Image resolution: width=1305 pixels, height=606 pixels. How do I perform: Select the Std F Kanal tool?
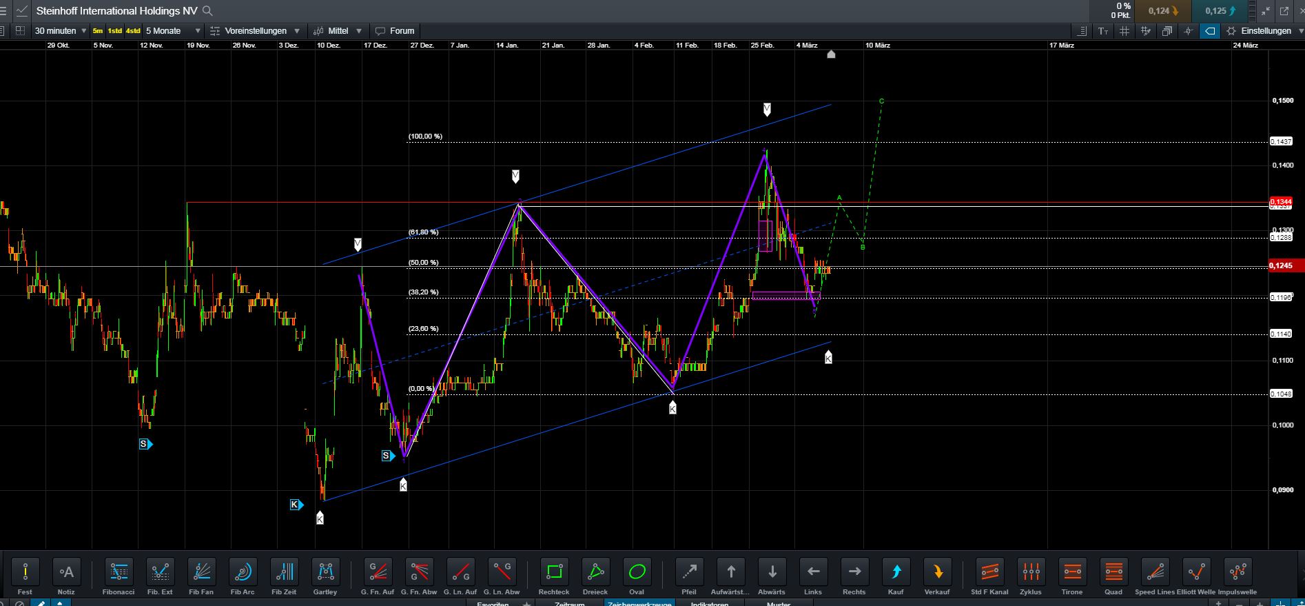click(989, 572)
